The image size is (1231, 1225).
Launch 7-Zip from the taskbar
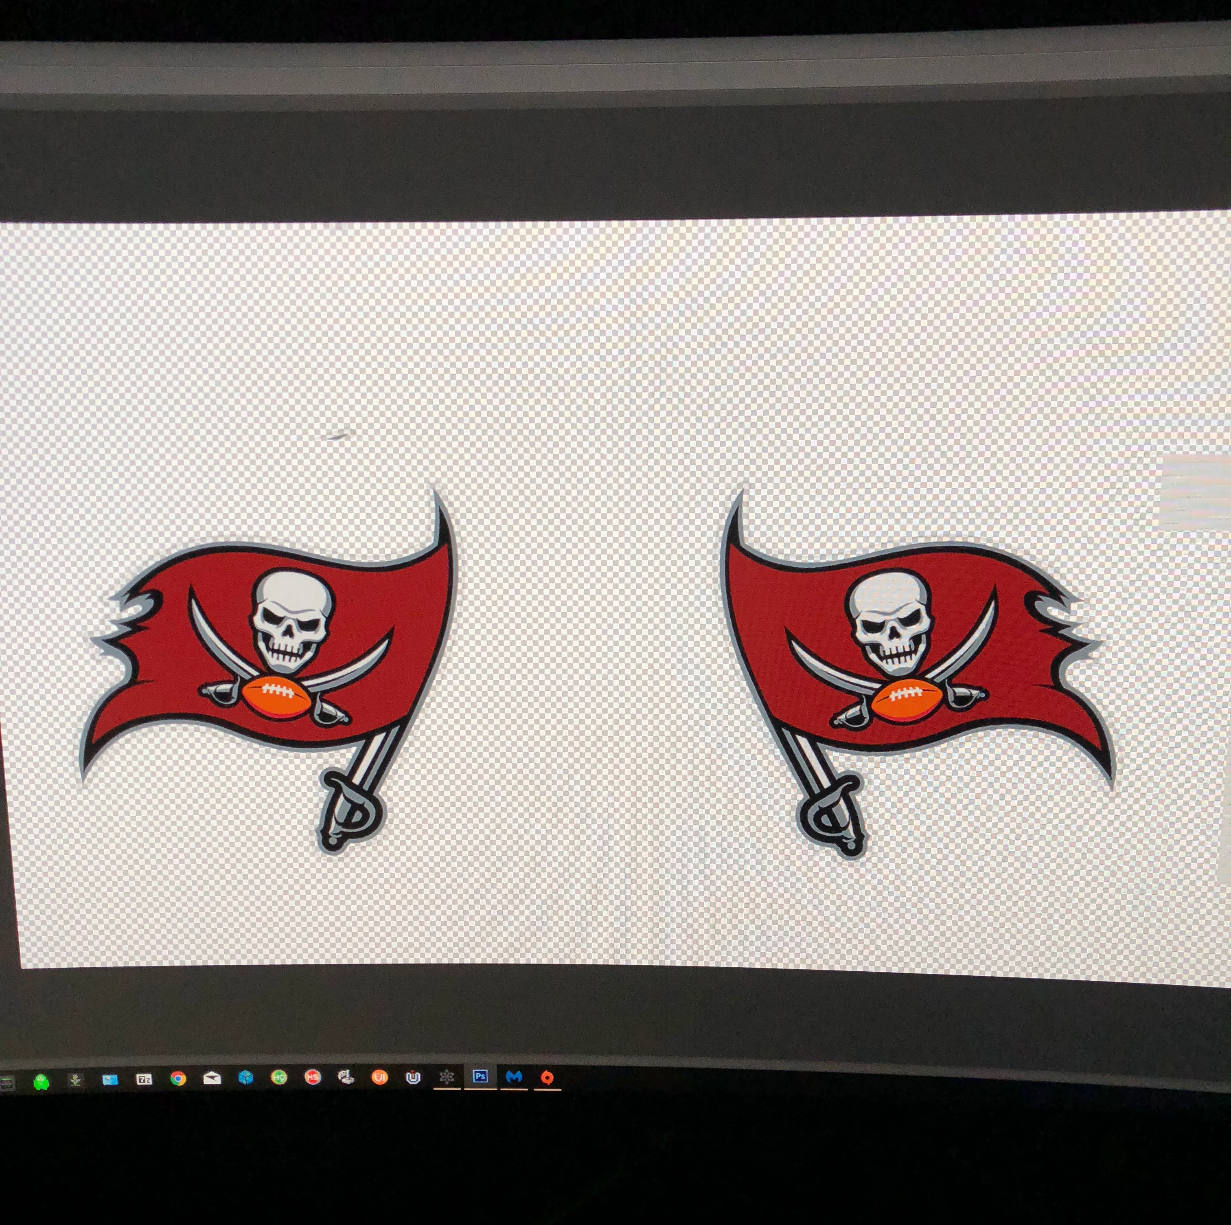coord(144,1079)
